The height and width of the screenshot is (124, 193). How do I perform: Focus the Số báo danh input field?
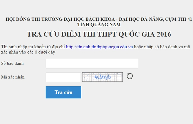[x=92, y=64]
